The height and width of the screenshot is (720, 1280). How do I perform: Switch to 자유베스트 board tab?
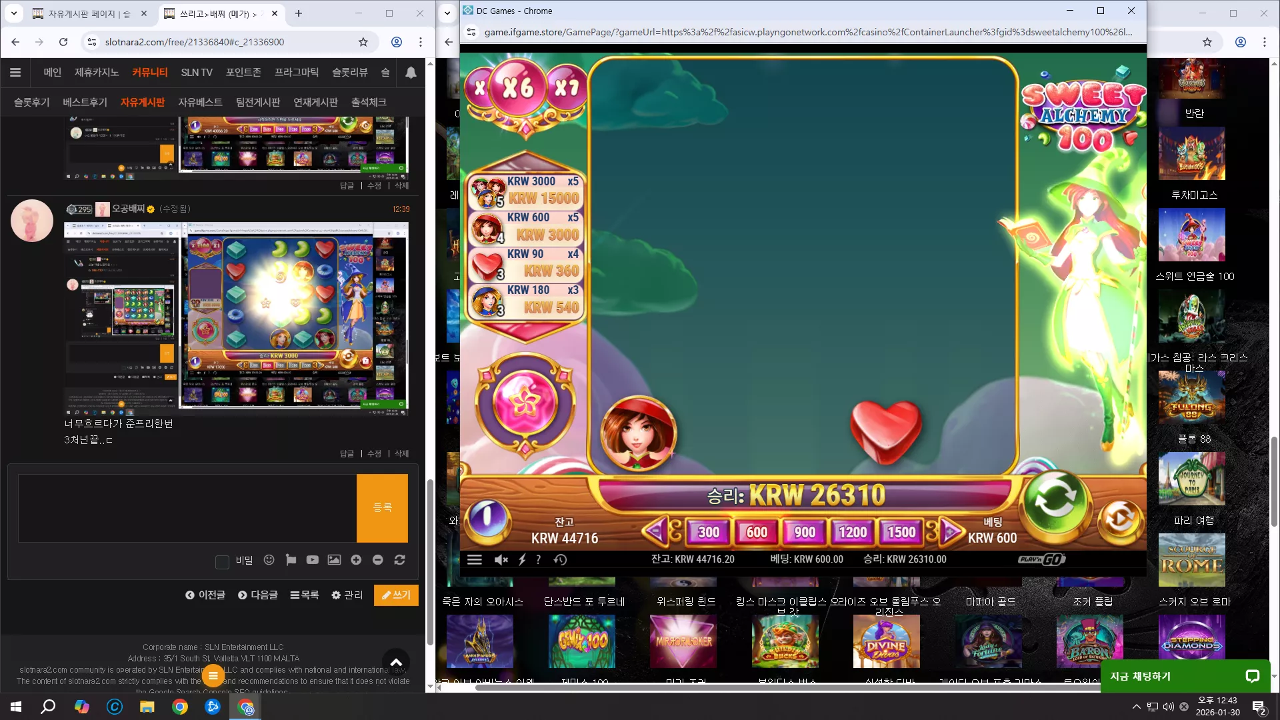(x=200, y=102)
